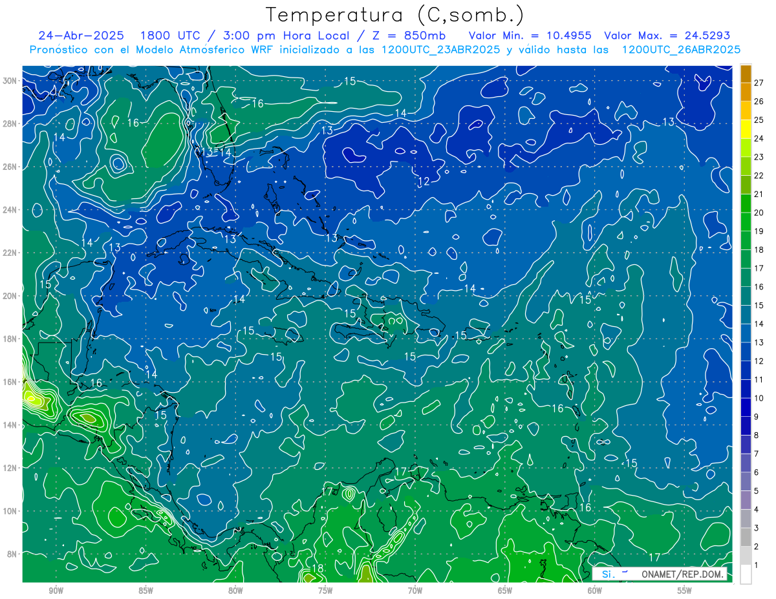The width and height of the screenshot is (776, 599).
Task: Select the '16N' latitude axis label
Action: coord(10,381)
